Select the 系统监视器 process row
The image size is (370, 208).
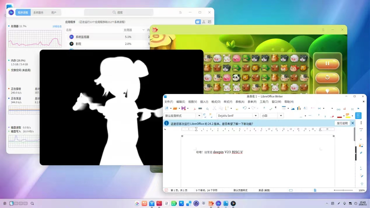click(108, 37)
